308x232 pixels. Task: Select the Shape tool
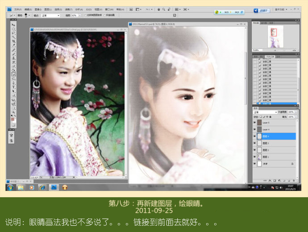tap(13, 95)
